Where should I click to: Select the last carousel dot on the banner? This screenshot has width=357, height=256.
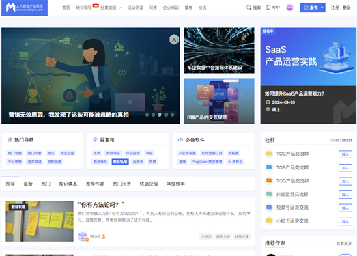tap(172, 115)
